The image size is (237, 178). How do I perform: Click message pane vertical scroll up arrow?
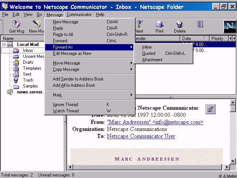[233, 103]
